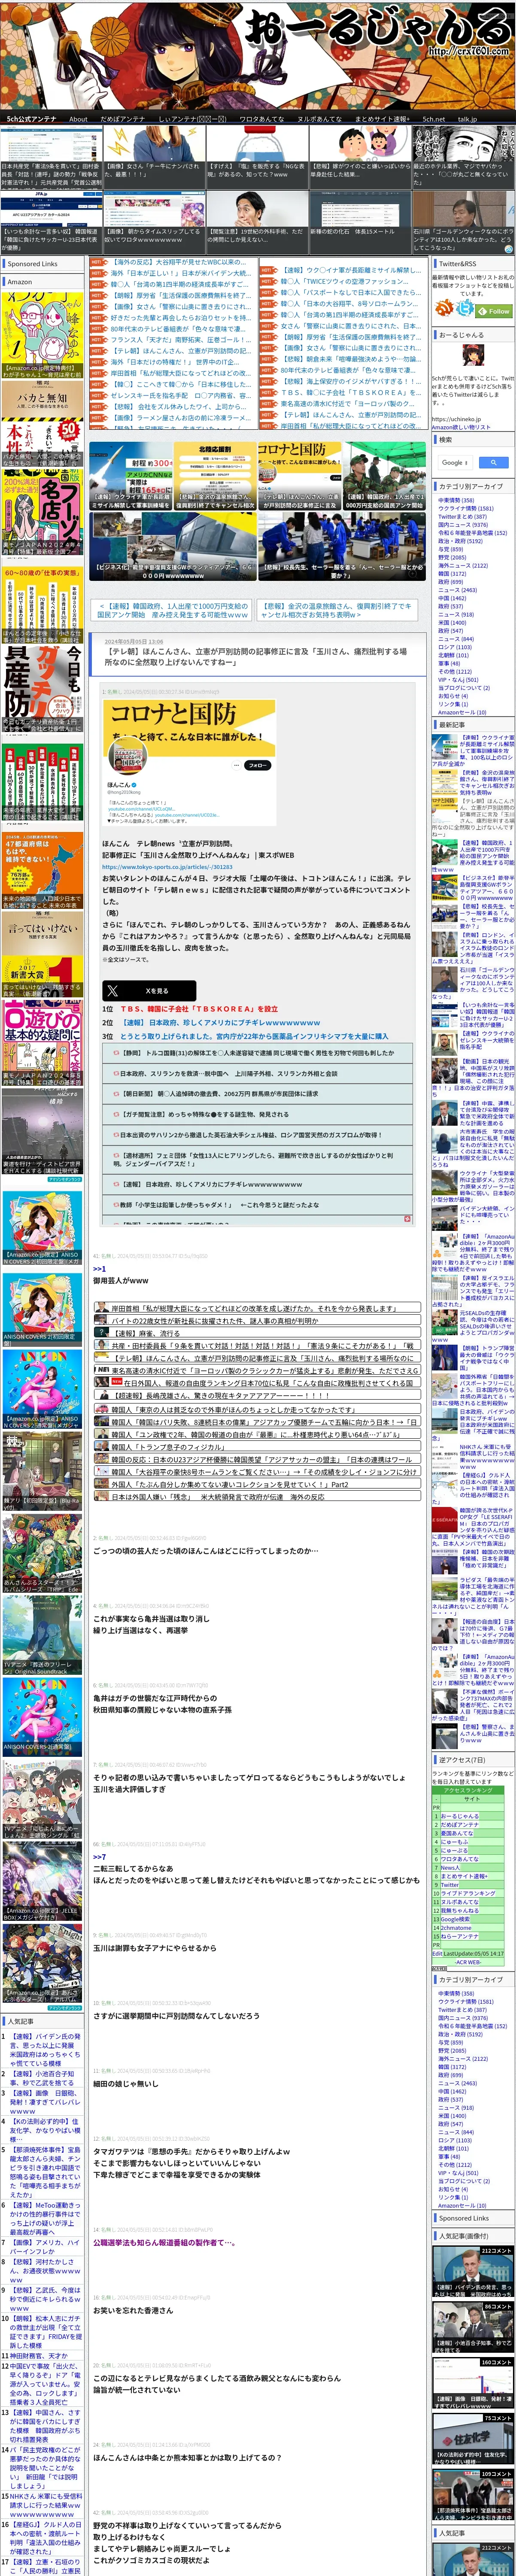The height and width of the screenshot is (2576, 516).
Task: Open the まとめサイト速報+ menu item
Action: tap(382, 118)
